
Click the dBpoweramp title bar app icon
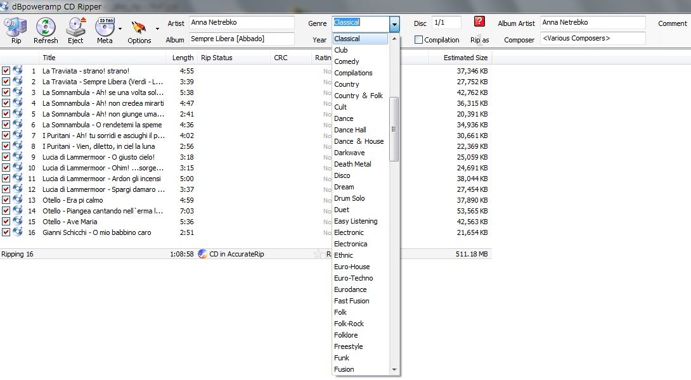[4, 6]
